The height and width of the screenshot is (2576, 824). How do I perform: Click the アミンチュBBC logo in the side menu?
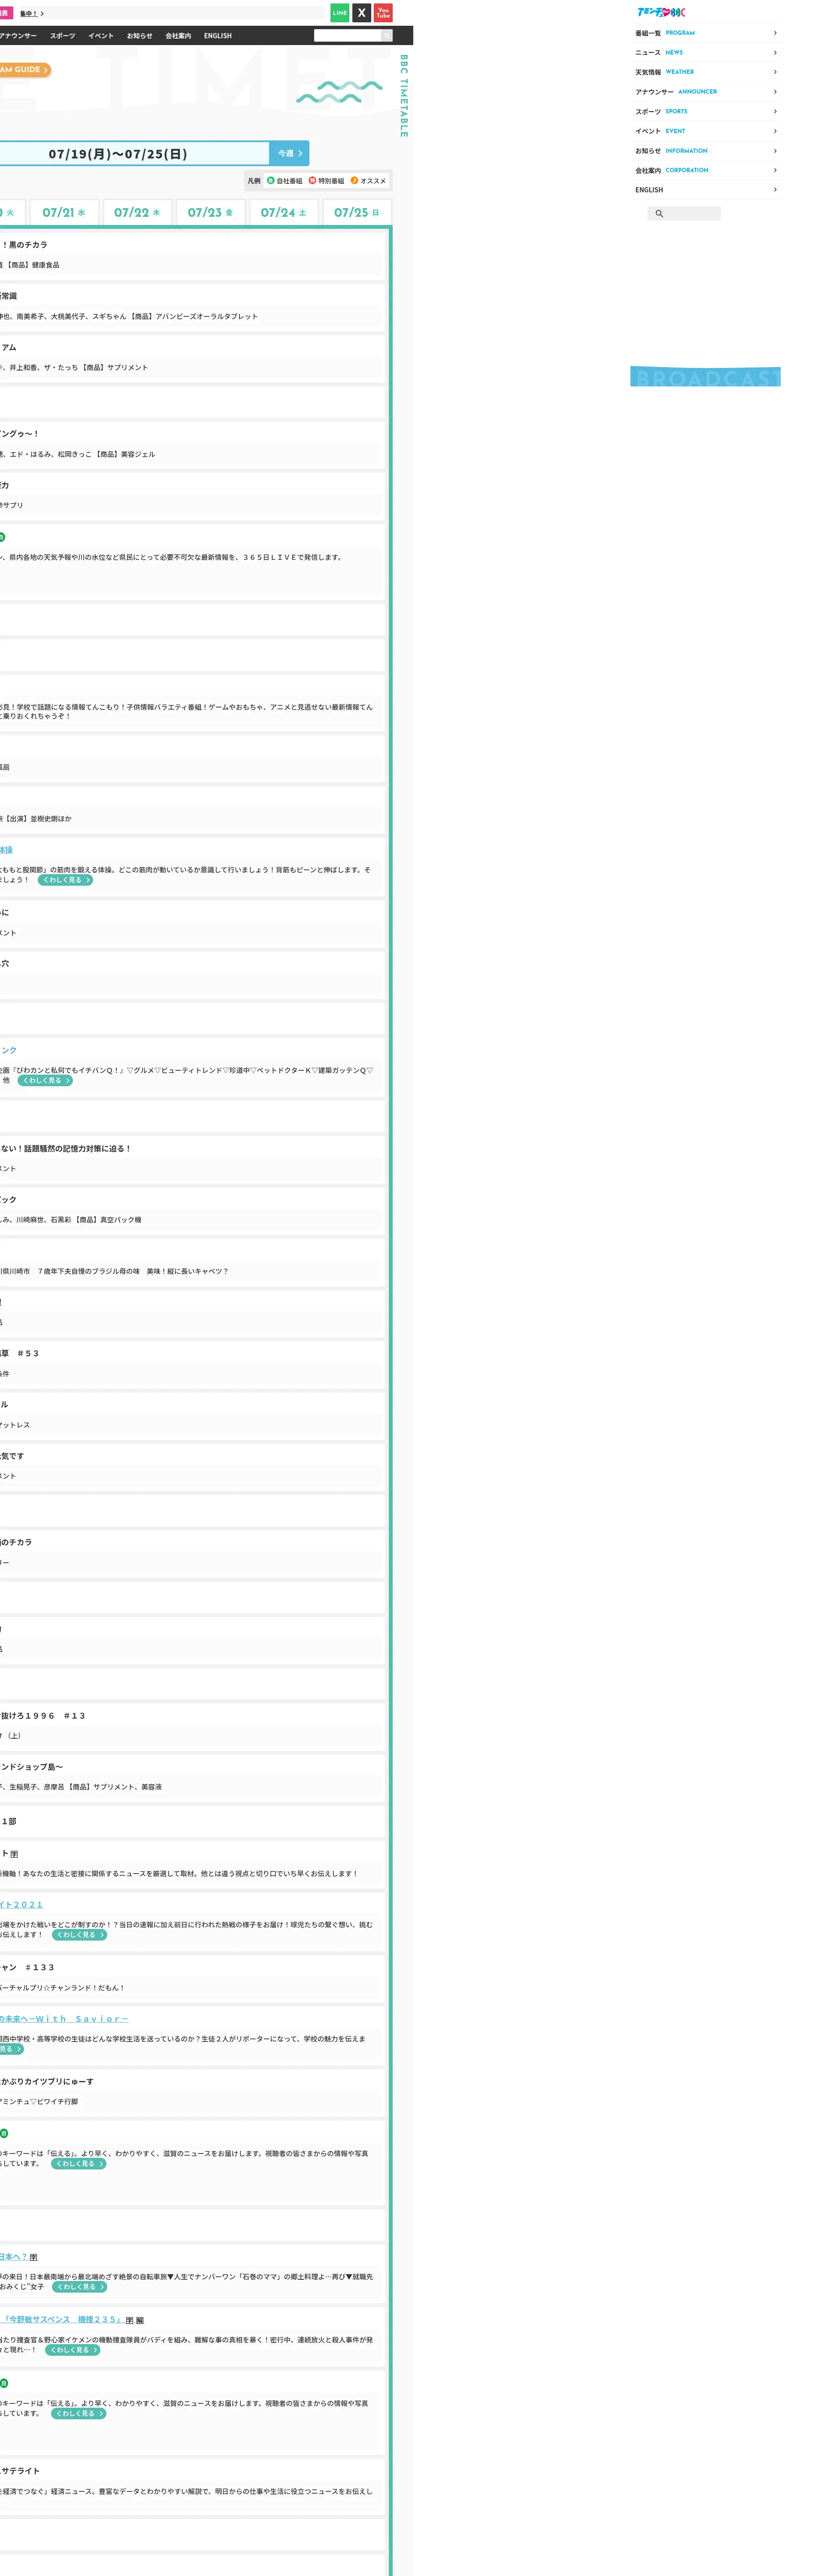pyautogui.click(x=661, y=12)
